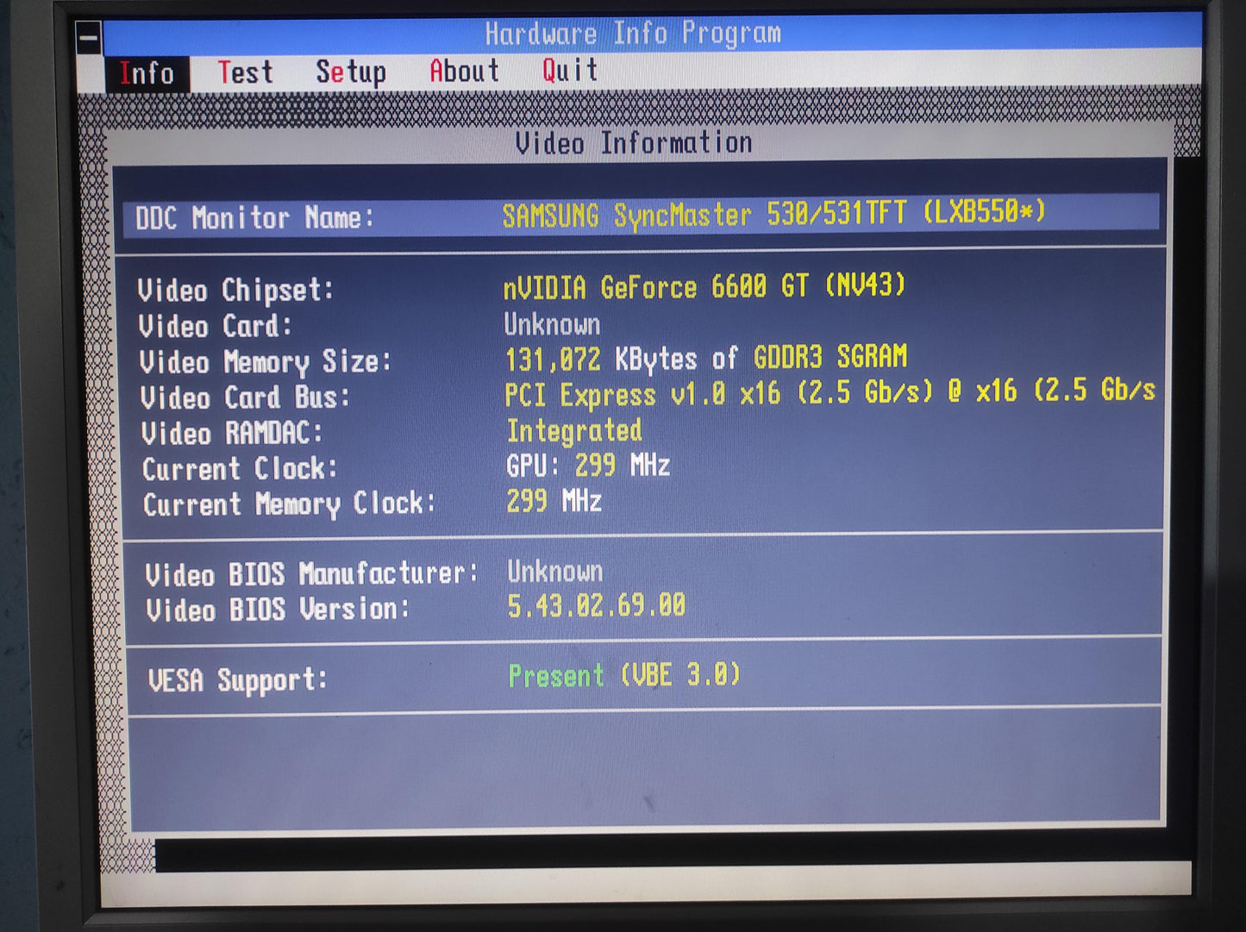
Task: Click the Video Card Unknown value
Action: click(x=552, y=325)
